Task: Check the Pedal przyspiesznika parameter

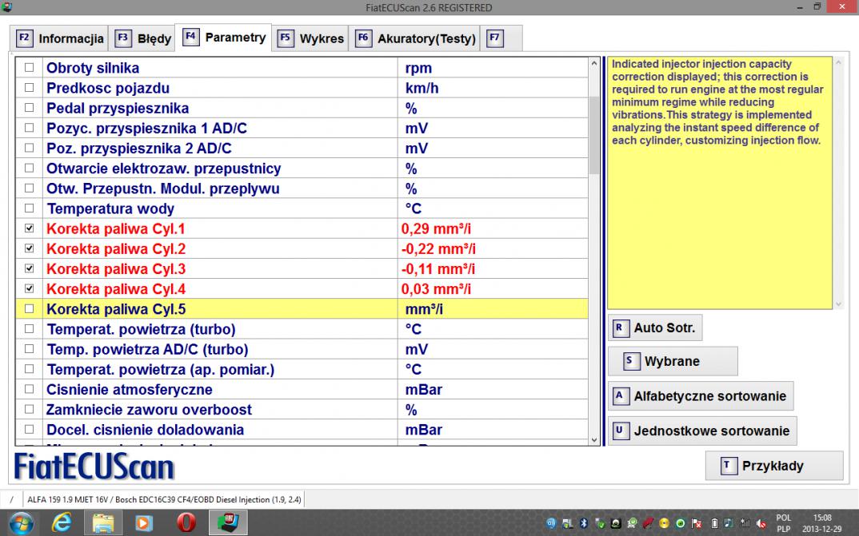Action: coord(29,108)
